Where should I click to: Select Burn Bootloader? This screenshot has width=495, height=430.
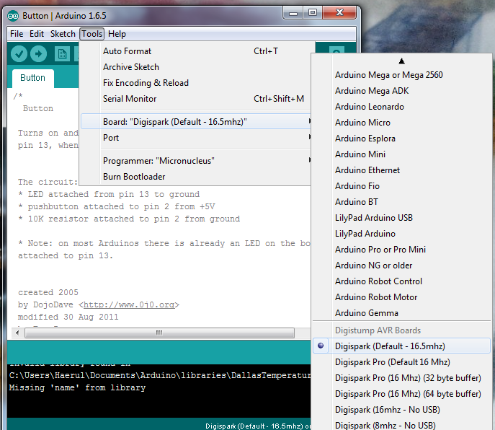[196, 177]
